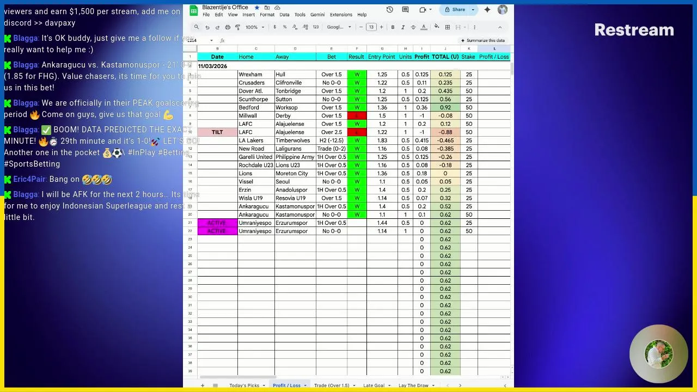Click the search menus magnifier icon
The width and height of the screenshot is (697, 392).
197,27
